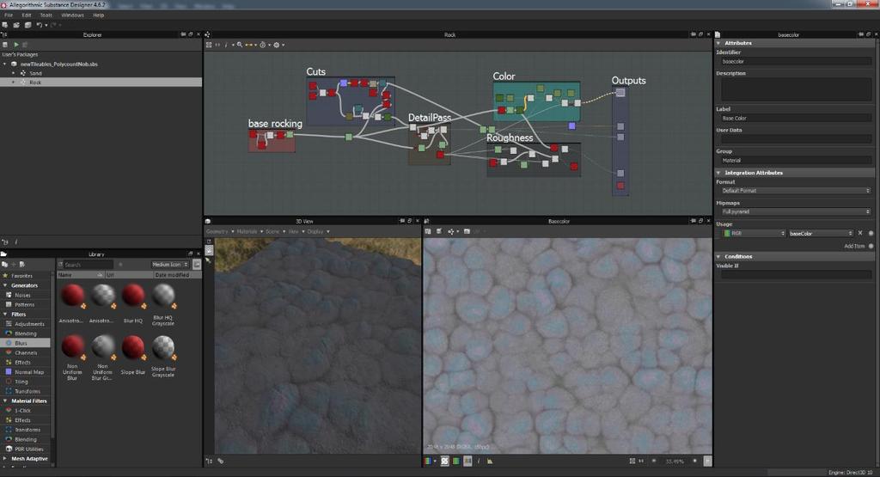The height and width of the screenshot is (477, 880).
Task: Collapse the Material Filters category in Library
Action: [x=5, y=401]
